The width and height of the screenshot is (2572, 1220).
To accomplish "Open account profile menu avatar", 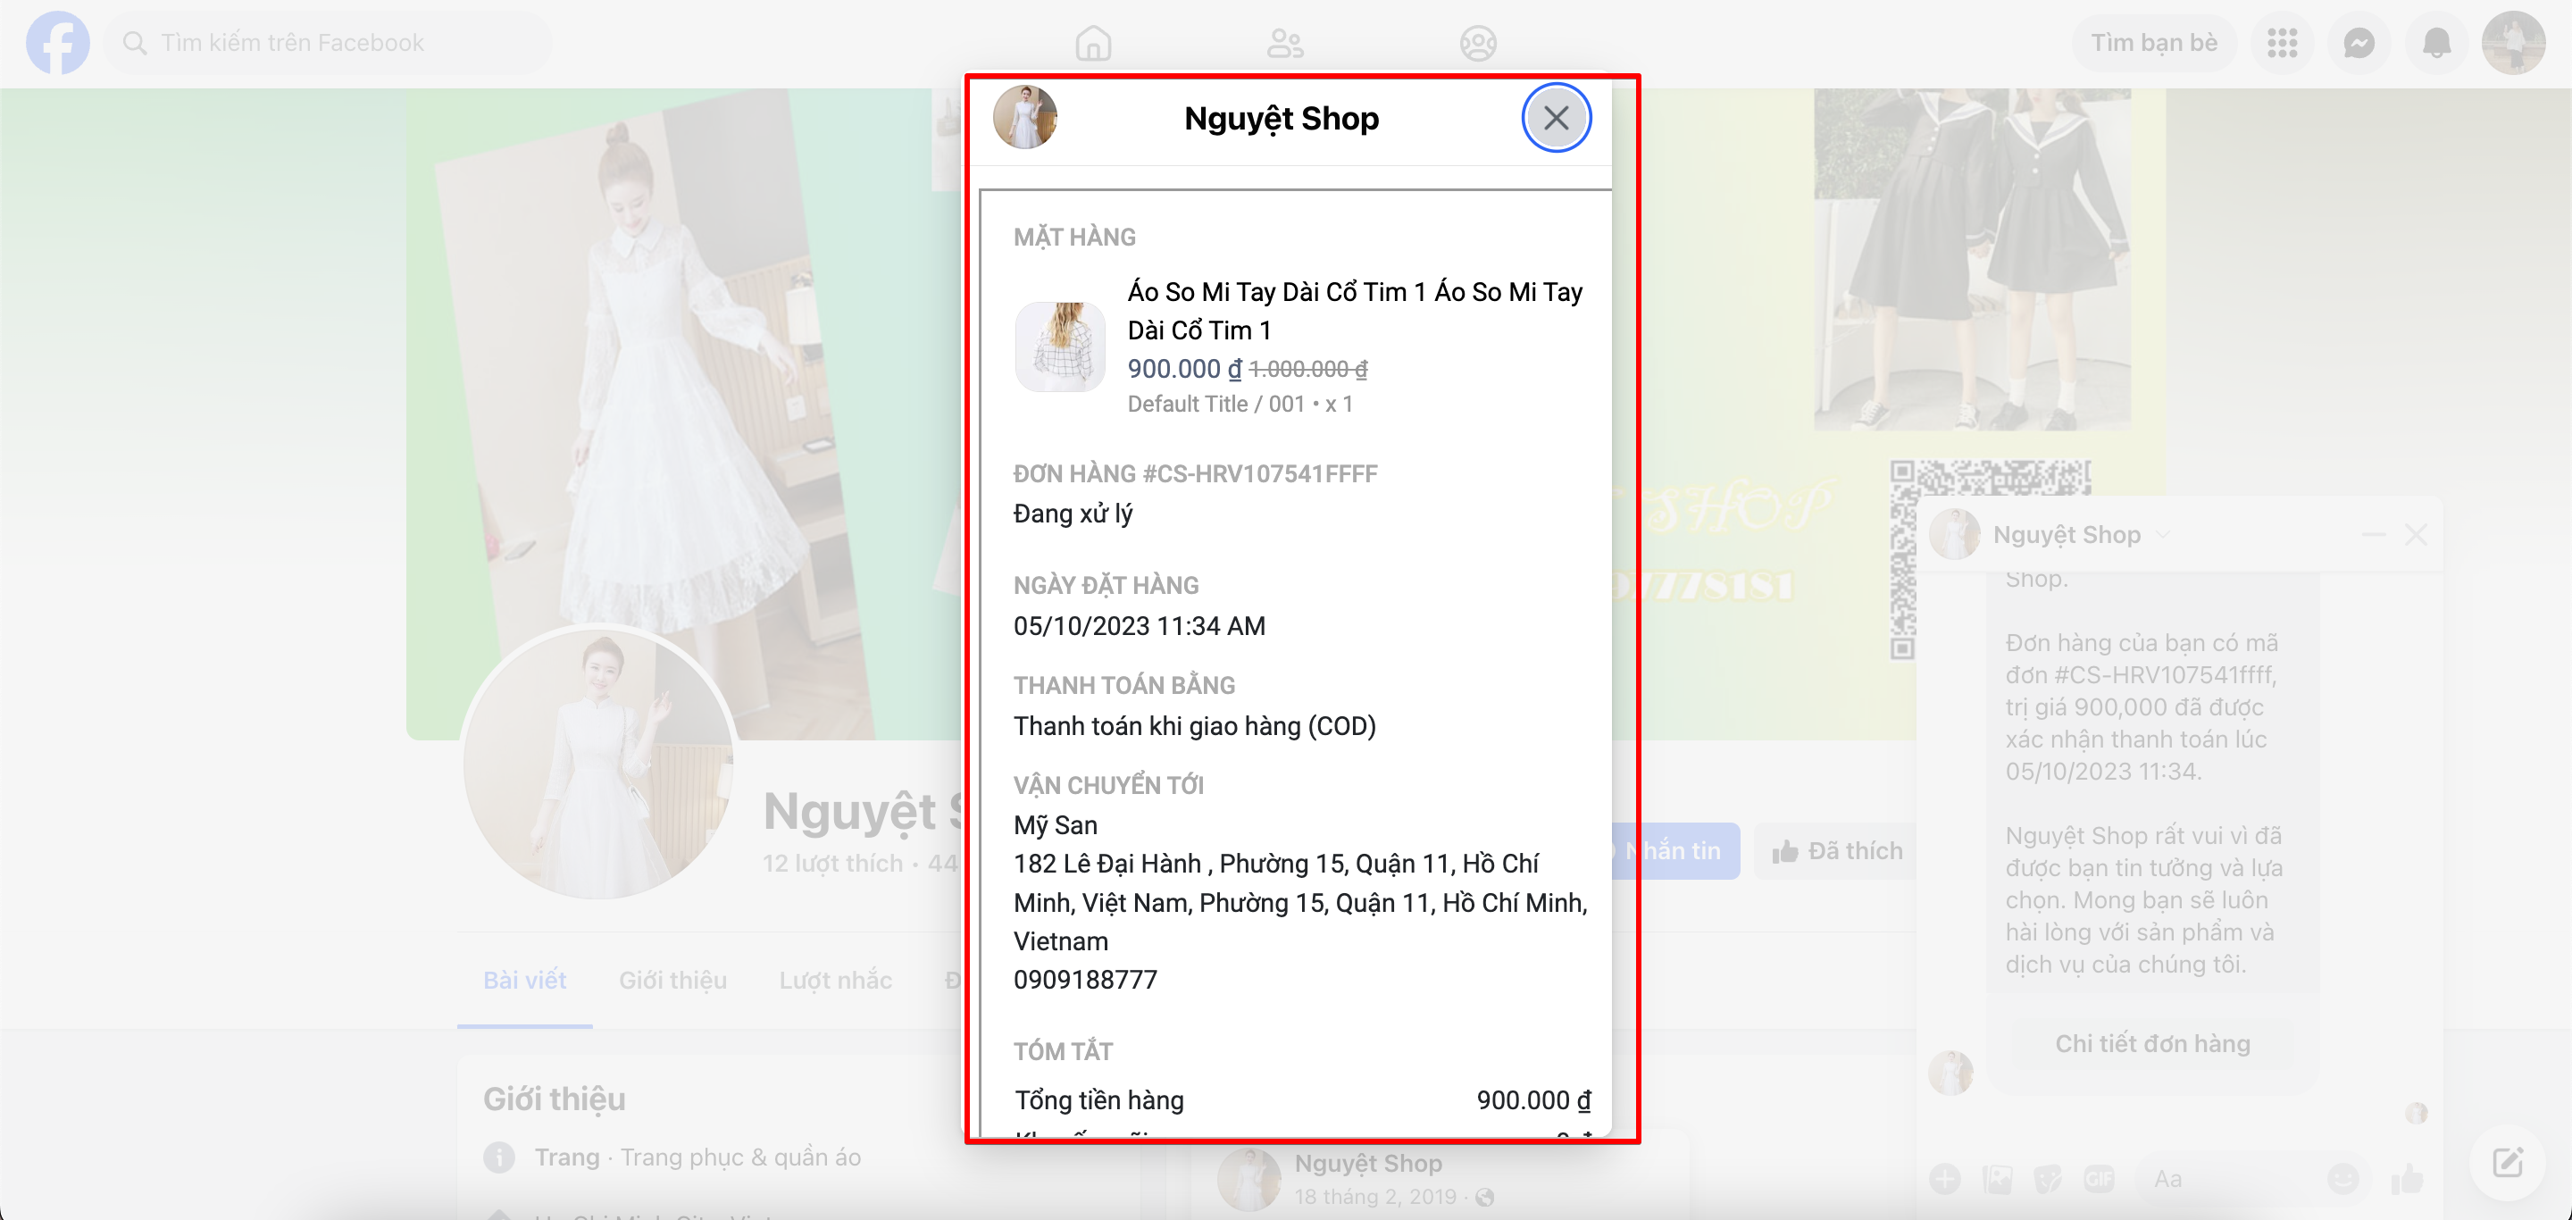I will [x=2513, y=43].
